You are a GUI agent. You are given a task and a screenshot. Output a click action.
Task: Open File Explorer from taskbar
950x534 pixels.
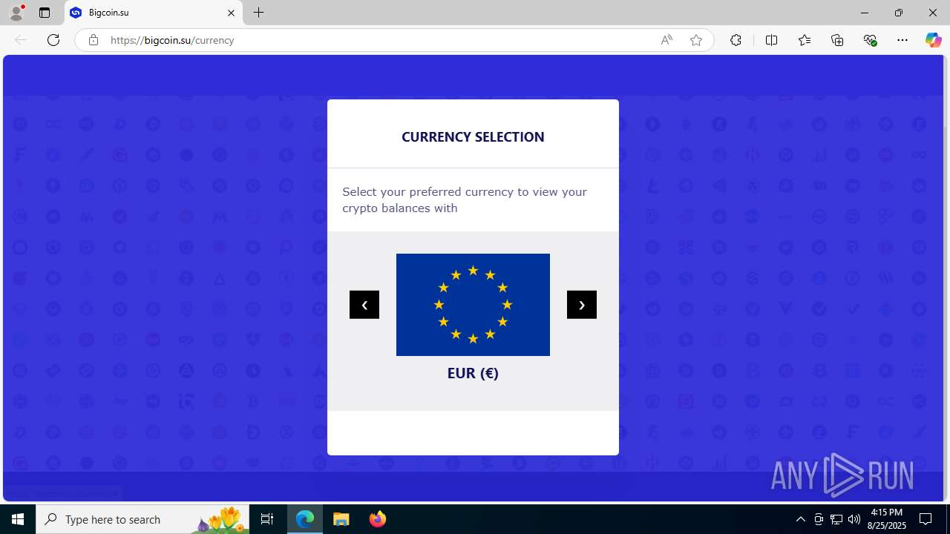click(341, 519)
